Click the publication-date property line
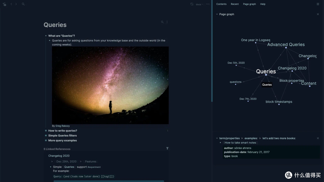 [247, 152]
